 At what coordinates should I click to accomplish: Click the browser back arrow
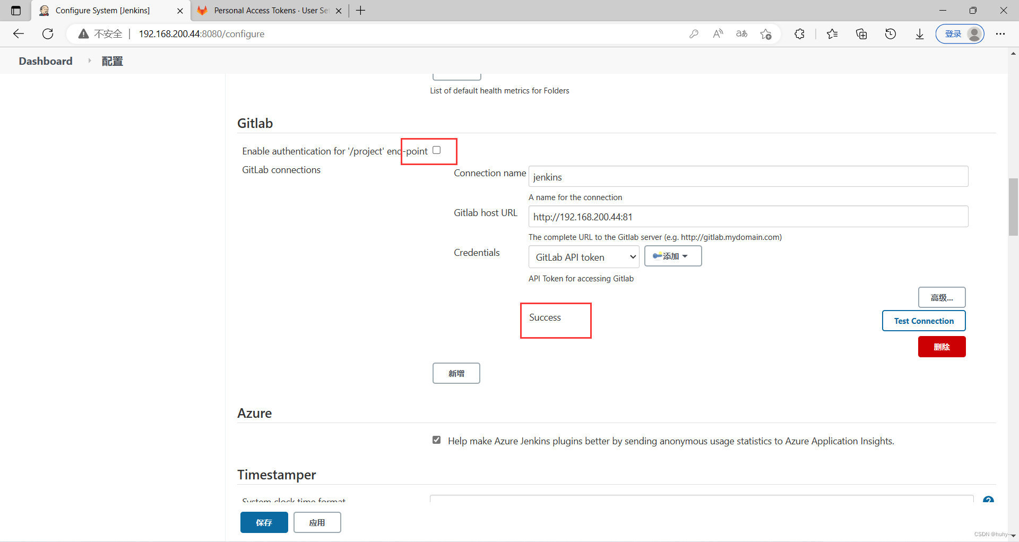click(x=19, y=34)
